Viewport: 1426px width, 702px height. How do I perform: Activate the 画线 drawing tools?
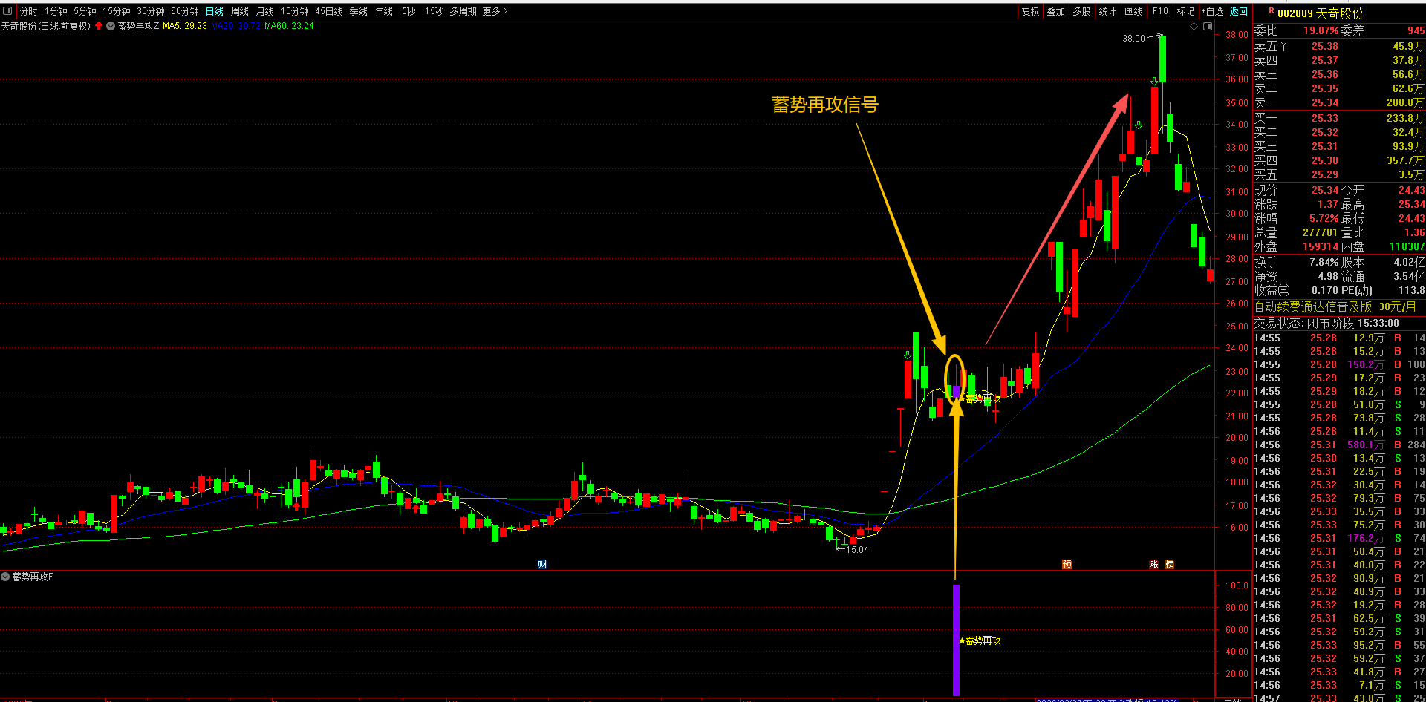coord(1134,11)
